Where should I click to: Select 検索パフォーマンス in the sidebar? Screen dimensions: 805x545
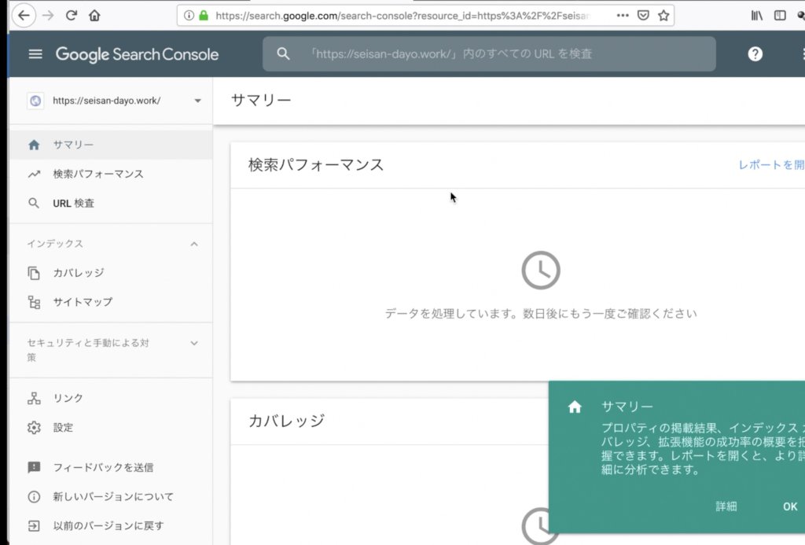[x=97, y=174]
